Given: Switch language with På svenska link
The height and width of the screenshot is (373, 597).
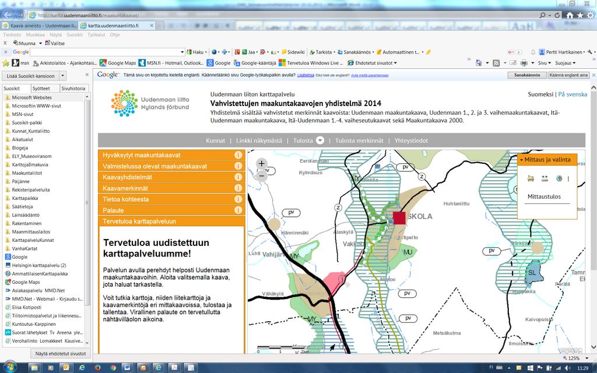Looking at the screenshot, I should 573,94.
